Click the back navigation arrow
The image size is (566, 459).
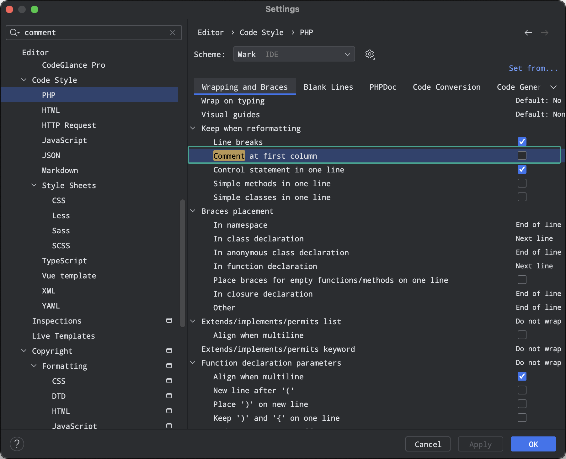(x=528, y=33)
